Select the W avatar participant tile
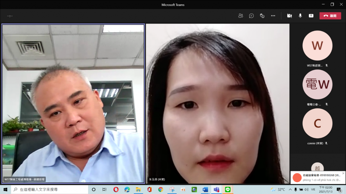The image size is (346, 194). click(317, 45)
